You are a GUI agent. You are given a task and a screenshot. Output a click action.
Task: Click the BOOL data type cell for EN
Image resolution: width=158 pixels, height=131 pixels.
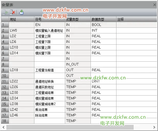click(103, 25)
